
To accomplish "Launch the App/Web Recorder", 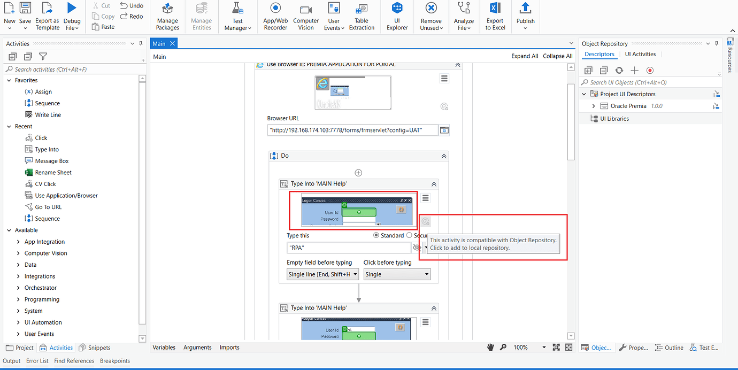I will click(275, 16).
